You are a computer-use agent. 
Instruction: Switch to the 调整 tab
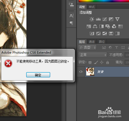82,7
